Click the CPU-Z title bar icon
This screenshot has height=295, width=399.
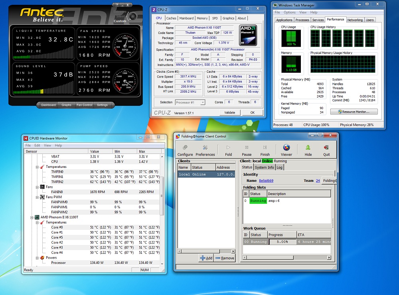click(154, 10)
